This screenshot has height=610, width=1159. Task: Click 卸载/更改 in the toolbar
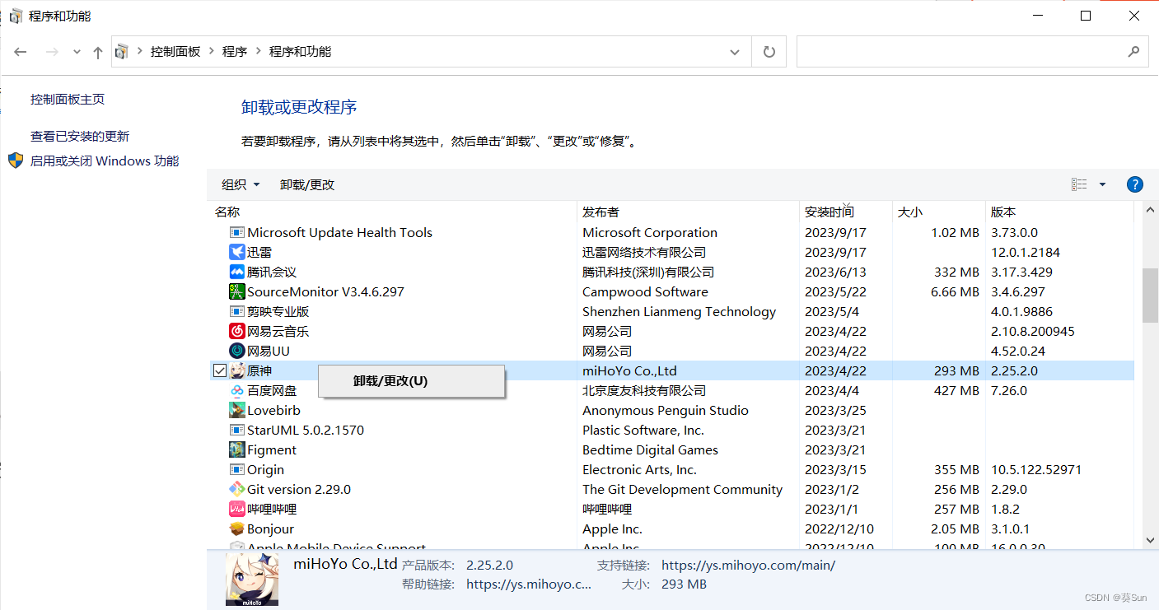(x=307, y=184)
